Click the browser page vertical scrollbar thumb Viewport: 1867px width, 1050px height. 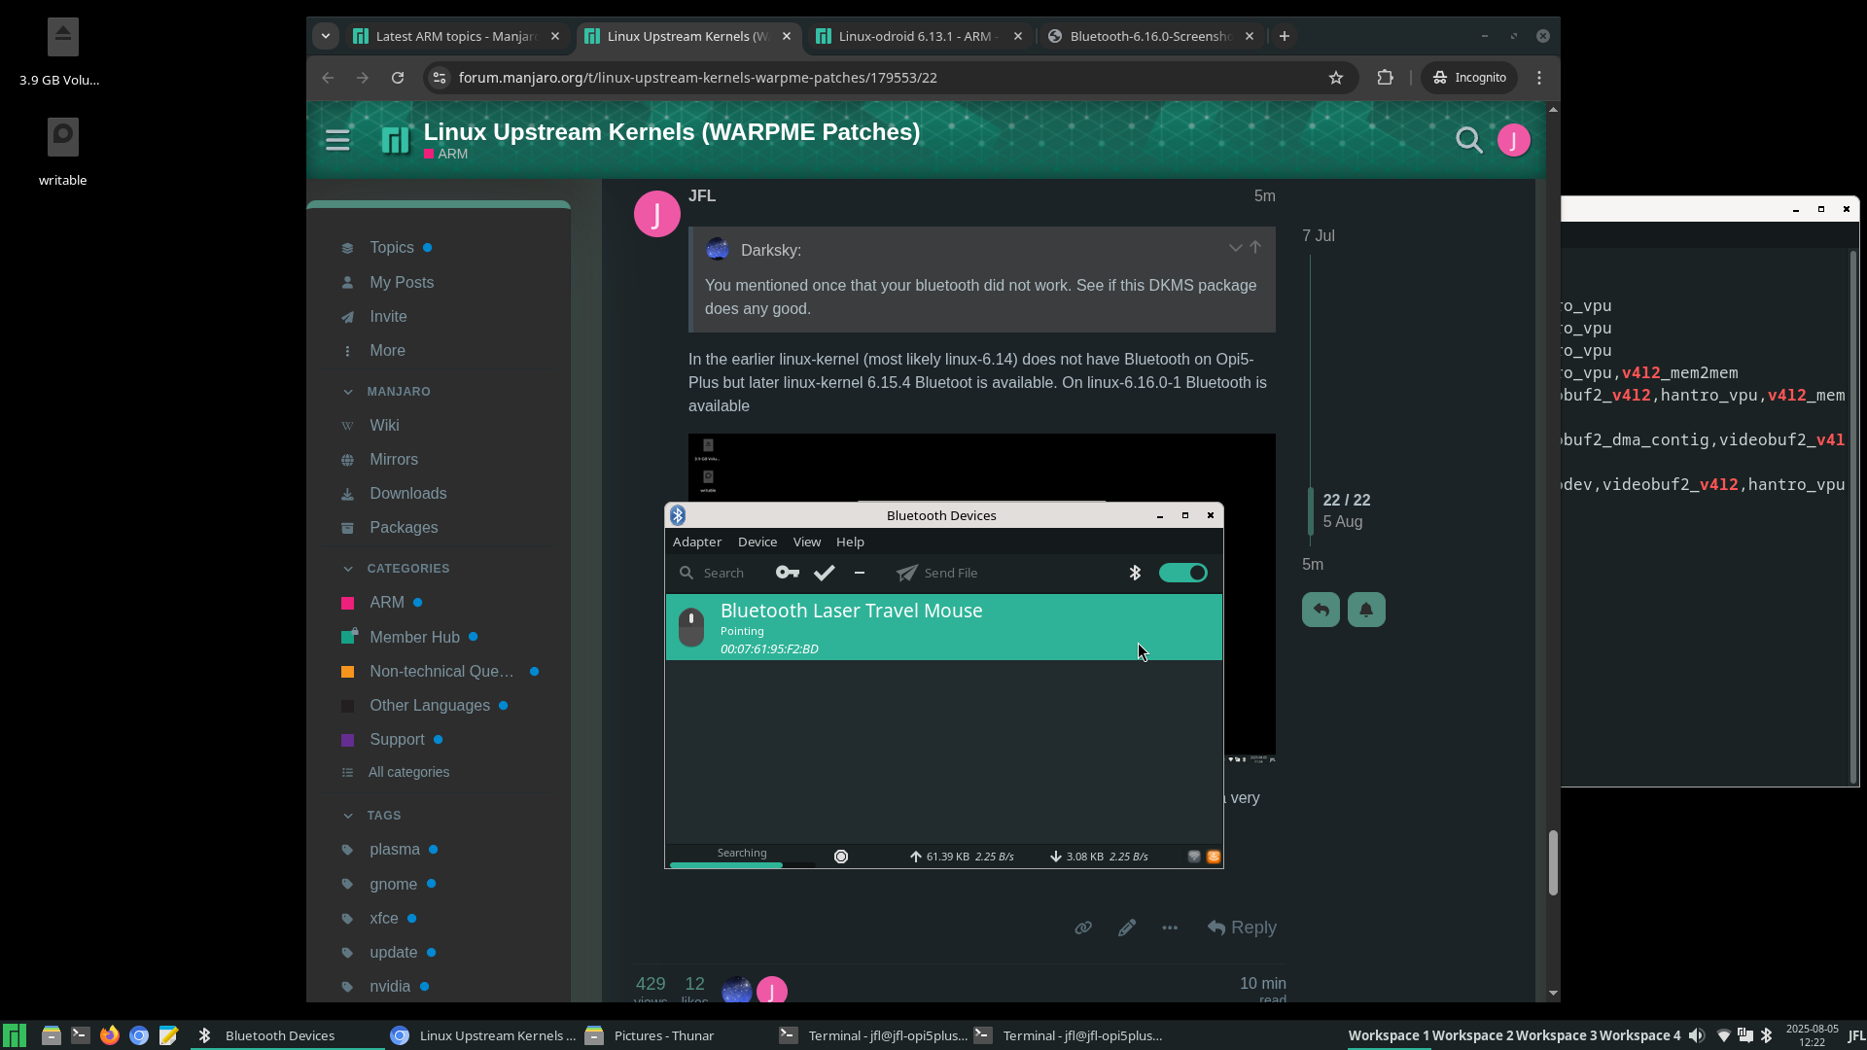(x=1553, y=861)
